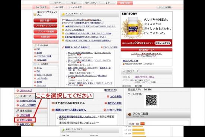Screen dimensions: 205x137
Task: Open the ブックマーク sidebar link
Action: (x=41, y=86)
